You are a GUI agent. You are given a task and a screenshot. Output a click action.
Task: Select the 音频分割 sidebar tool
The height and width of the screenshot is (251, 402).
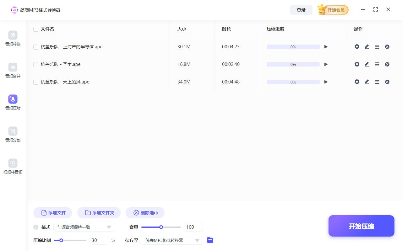(x=13, y=134)
